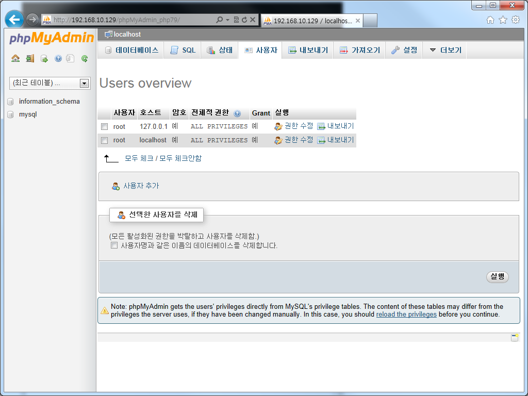Open the mysql database
528x396 pixels.
click(x=28, y=114)
